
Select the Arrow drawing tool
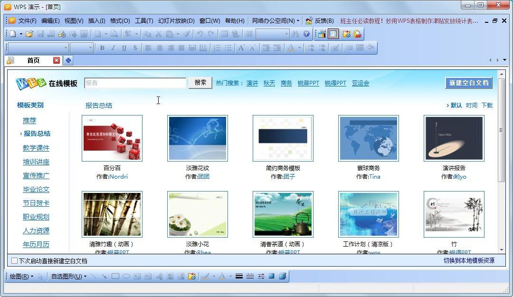tap(104, 276)
